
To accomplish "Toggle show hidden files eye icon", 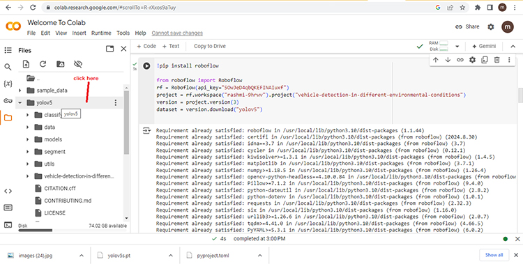I will (78, 64).
